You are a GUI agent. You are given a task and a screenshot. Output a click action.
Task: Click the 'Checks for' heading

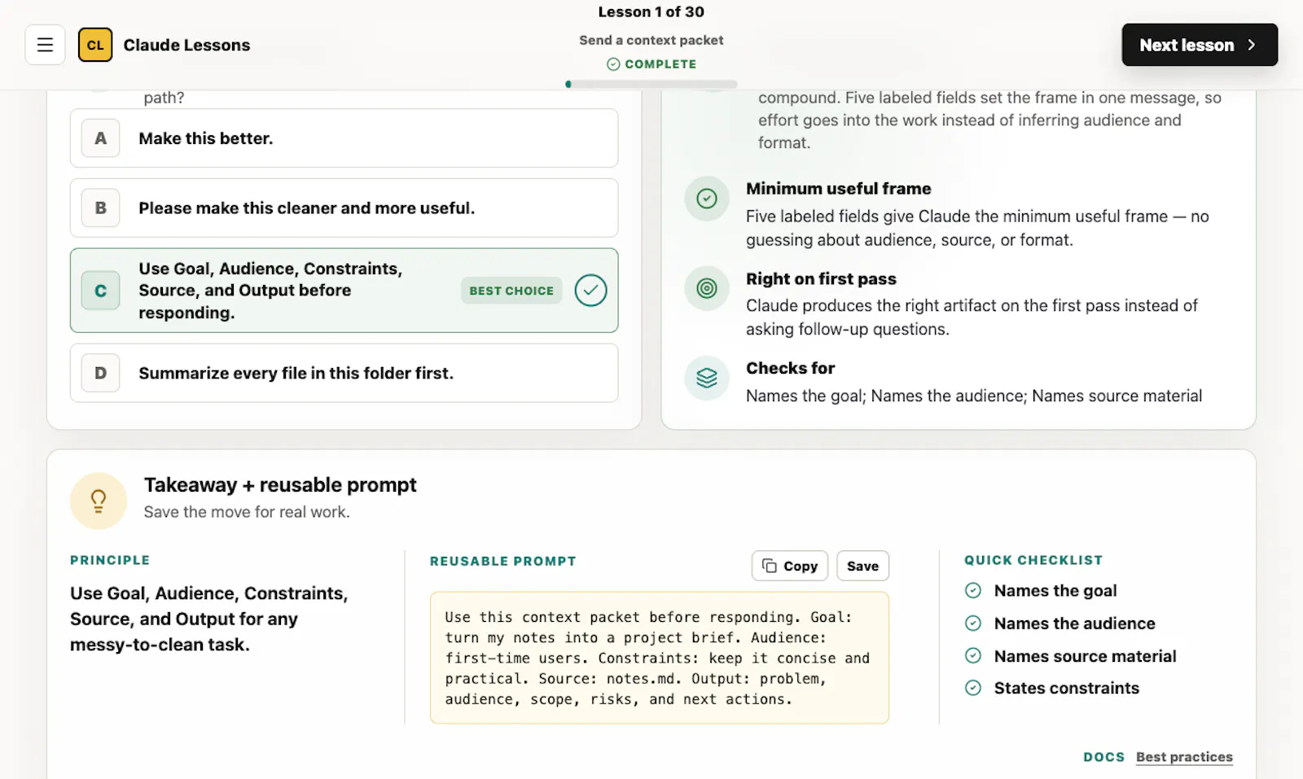pyautogui.click(x=790, y=368)
